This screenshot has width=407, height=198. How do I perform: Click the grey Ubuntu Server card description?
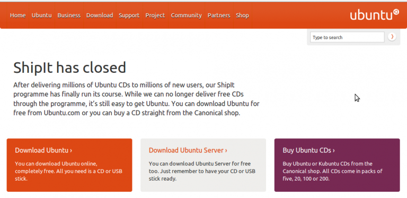coord(202,171)
